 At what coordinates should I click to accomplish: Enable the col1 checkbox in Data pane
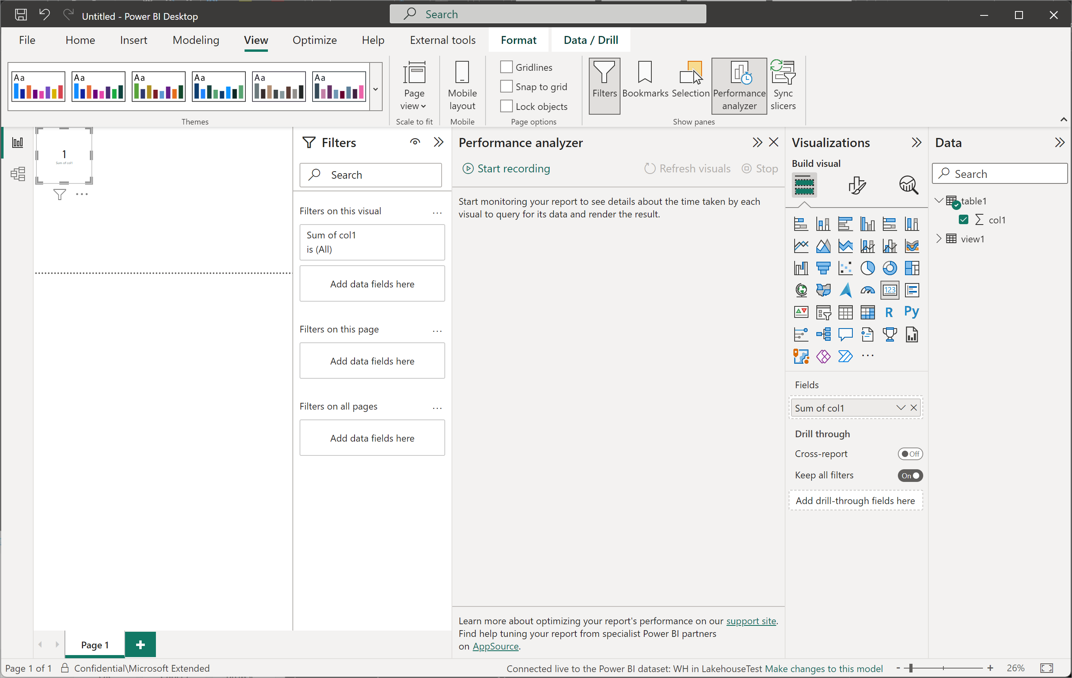(x=963, y=219)
